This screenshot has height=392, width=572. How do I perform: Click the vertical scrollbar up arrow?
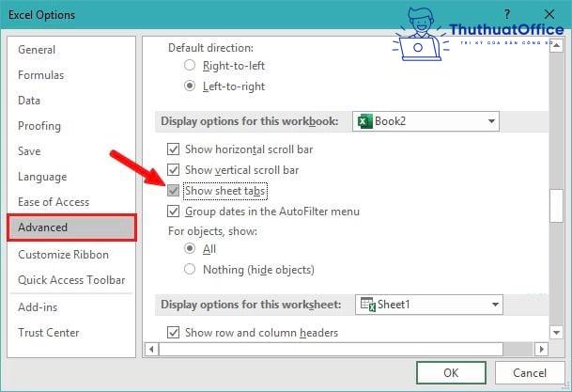pyautogui.click(x=556, y=46)
